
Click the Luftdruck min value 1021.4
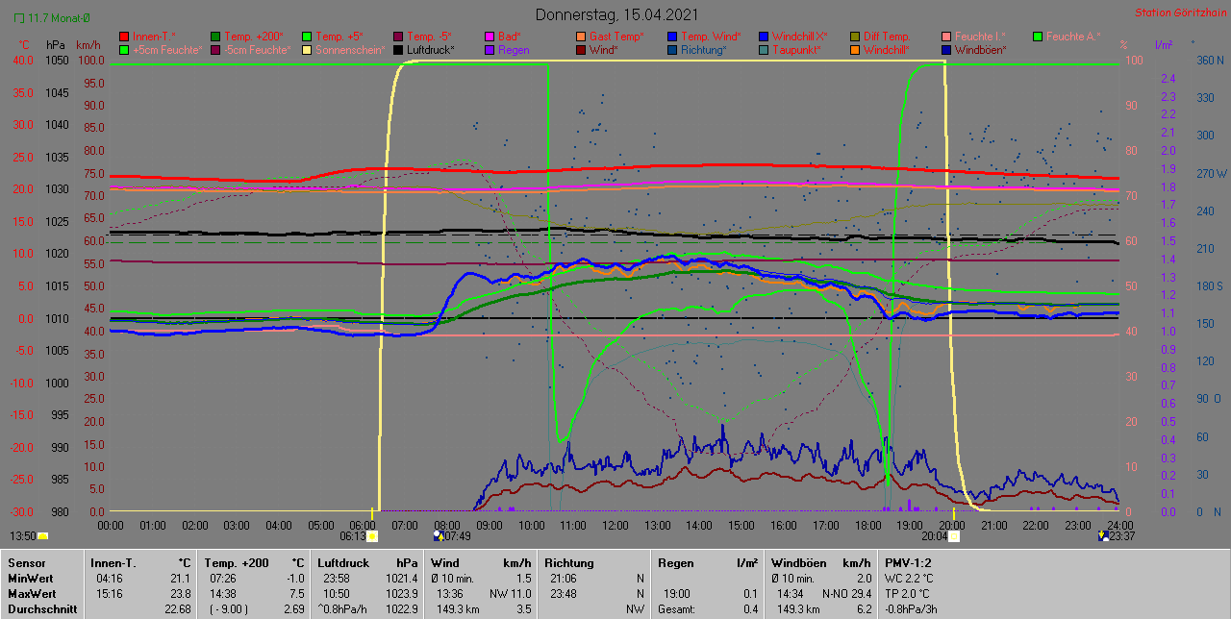[x=401, y=579]
